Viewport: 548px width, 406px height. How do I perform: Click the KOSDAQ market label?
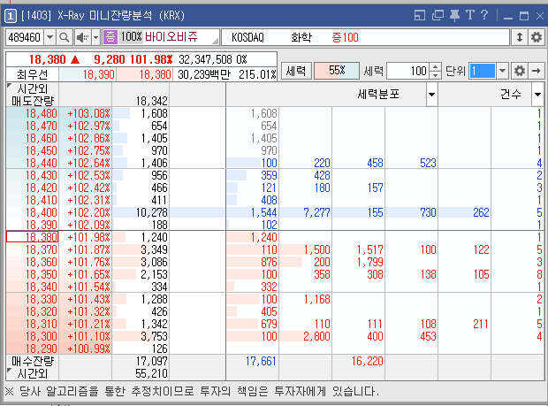247,37
